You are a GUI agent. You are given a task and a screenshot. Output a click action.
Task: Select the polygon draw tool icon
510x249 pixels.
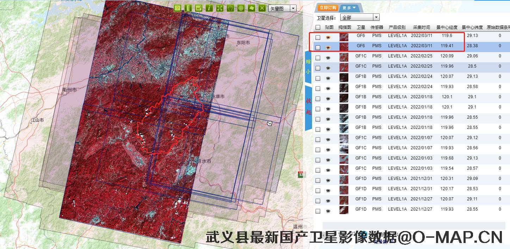click(251, 8)
